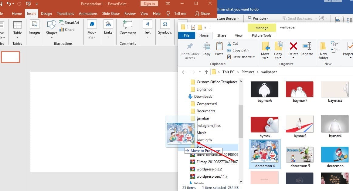Screen dimensions: 353x191
Task: Select wordpress-5.2.2 archive in tree
Action: click(x=206, y=169)
